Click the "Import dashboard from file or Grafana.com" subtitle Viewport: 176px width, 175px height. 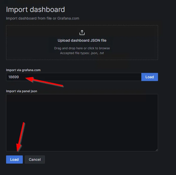pyautogui.click(x=43, y=18)
